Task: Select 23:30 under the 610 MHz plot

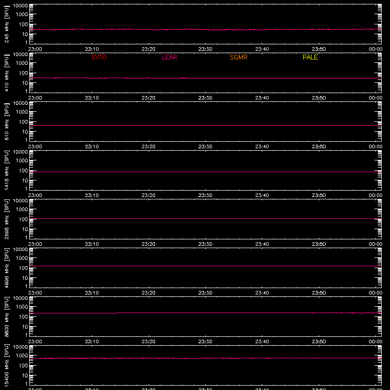Action: (205, 147)
